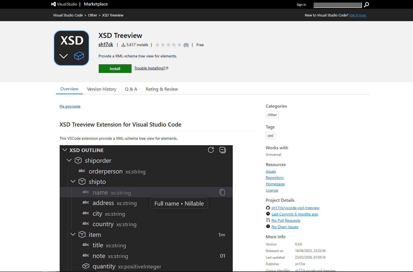Collapse the item node chevron

click(73, 234)
